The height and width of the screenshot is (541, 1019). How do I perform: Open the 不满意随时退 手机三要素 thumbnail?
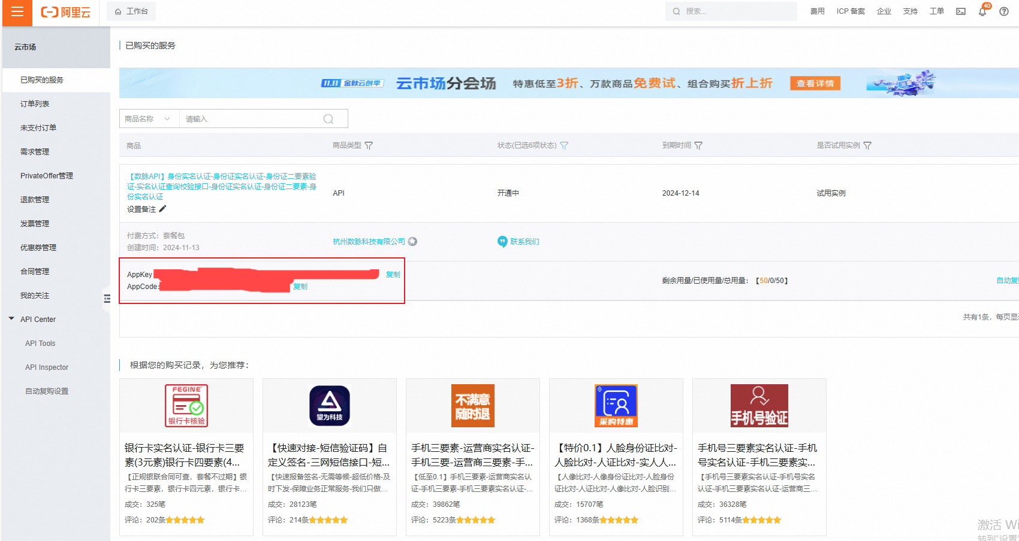[473, 406]
